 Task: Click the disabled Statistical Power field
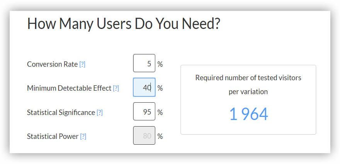pyautogui.click(x=144, y=135)
